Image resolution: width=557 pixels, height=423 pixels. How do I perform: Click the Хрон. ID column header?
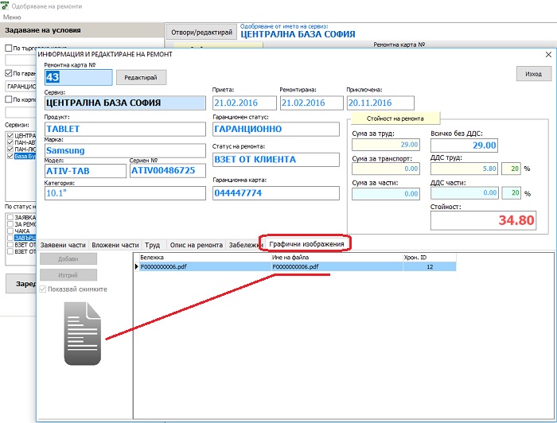(x=430, y=258)
